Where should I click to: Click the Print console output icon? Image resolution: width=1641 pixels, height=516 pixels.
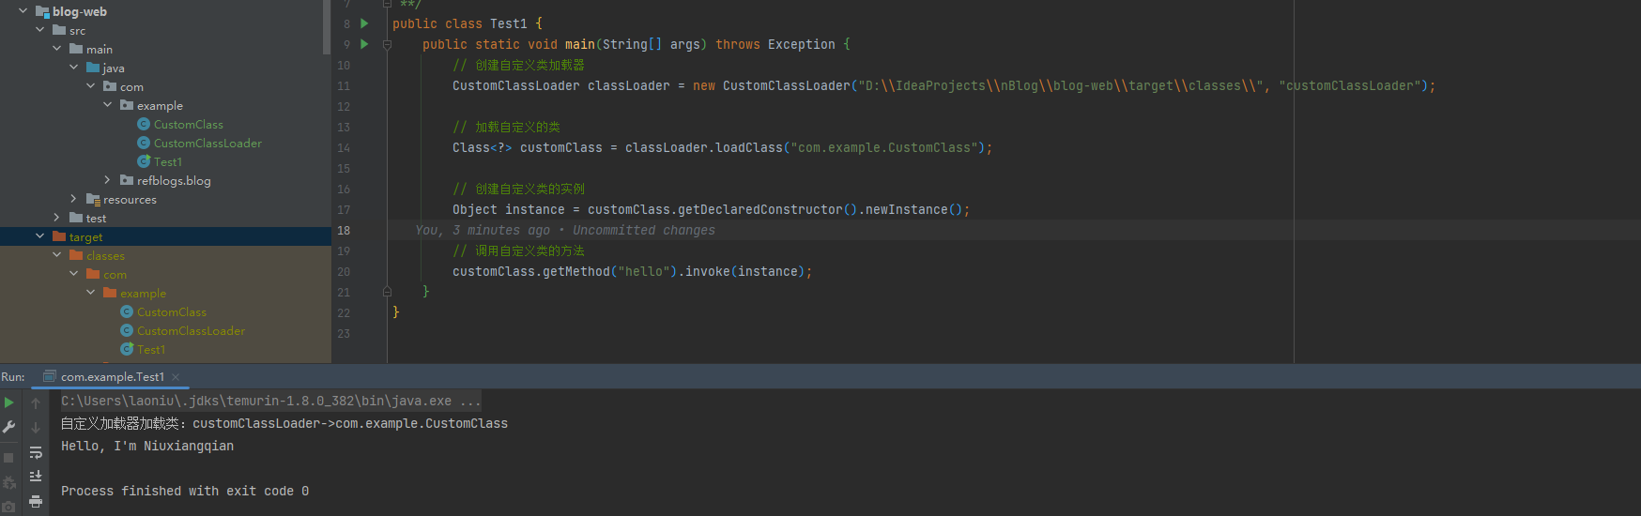pyautogui.click(x=36, y=501)
